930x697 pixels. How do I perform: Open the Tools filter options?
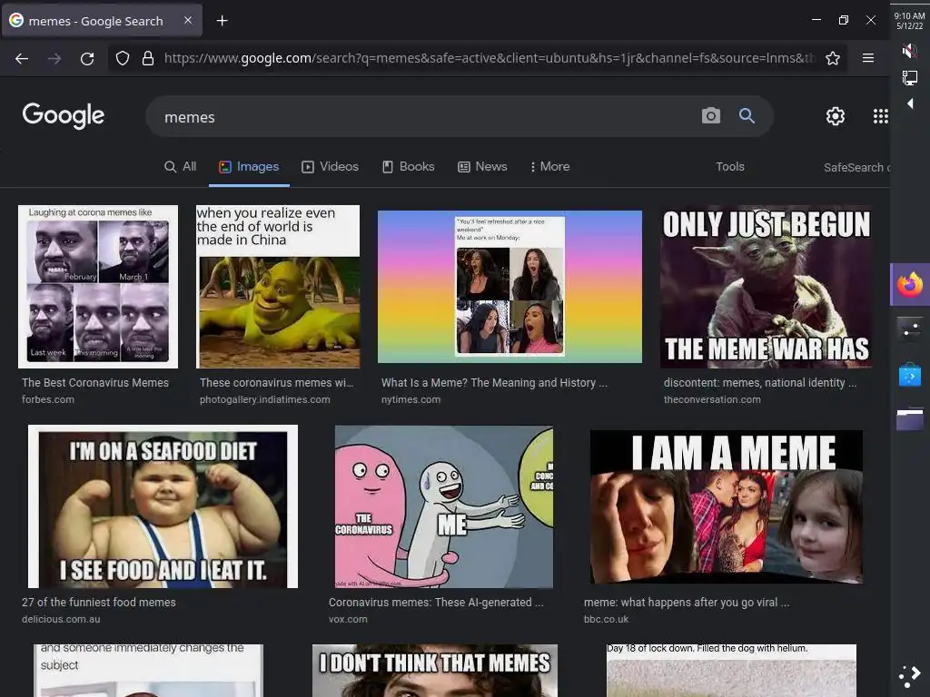(x=729, y=167)
